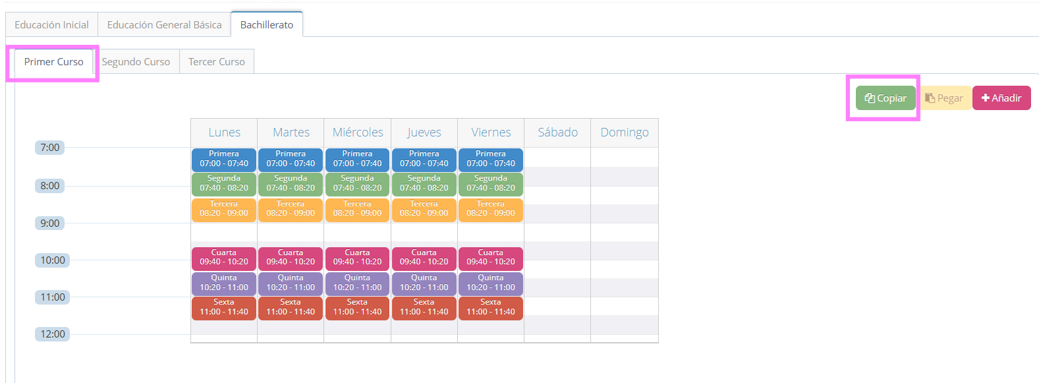Open the Segundo Curso tab
This screenshot has height=383, width=1039.
[x=136, y=61]
